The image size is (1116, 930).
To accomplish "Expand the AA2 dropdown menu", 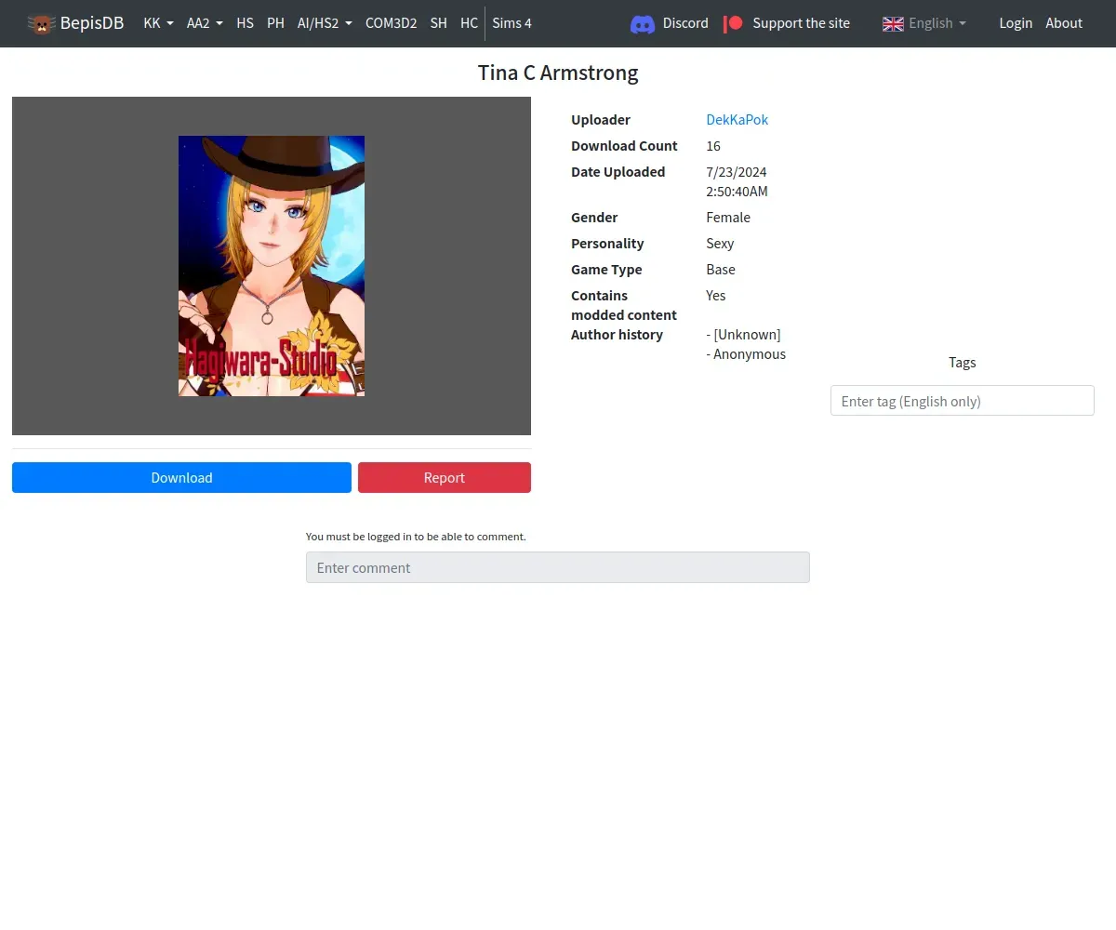I will click(x=205, y=23).
